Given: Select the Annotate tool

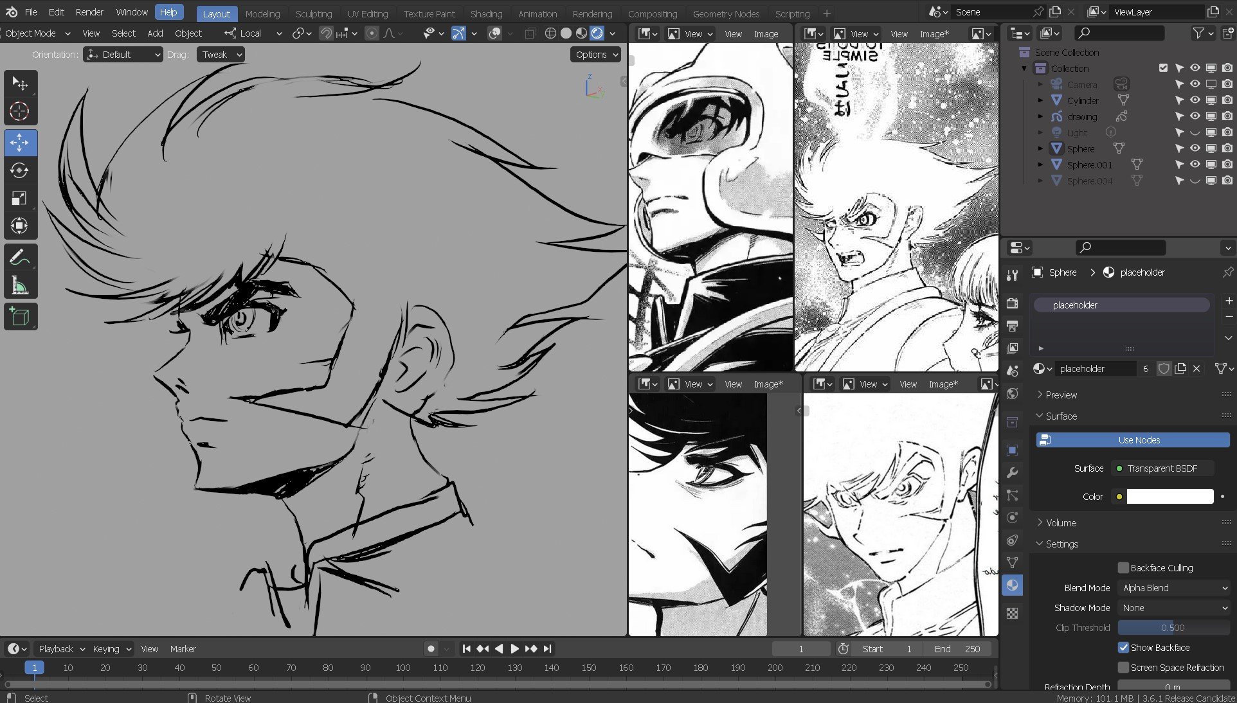Looking at the screenshot, I should [20, 258].
